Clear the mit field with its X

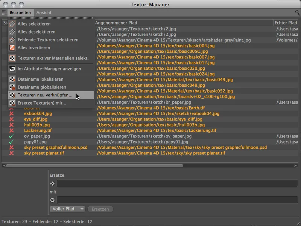pos(52,200)
